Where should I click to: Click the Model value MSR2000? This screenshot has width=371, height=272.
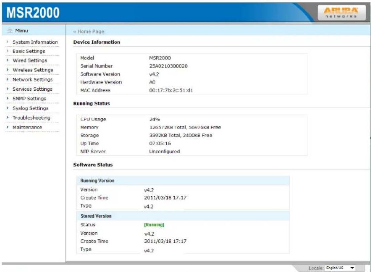click(x=160, y=58)
